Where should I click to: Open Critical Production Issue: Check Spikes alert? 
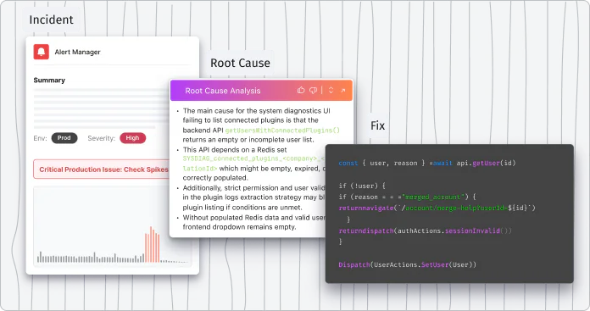[x=102, y=169]
